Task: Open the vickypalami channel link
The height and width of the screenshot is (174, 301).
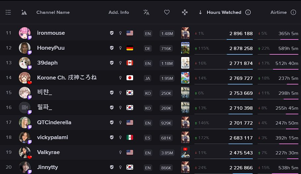Action: tap(52, 137)
